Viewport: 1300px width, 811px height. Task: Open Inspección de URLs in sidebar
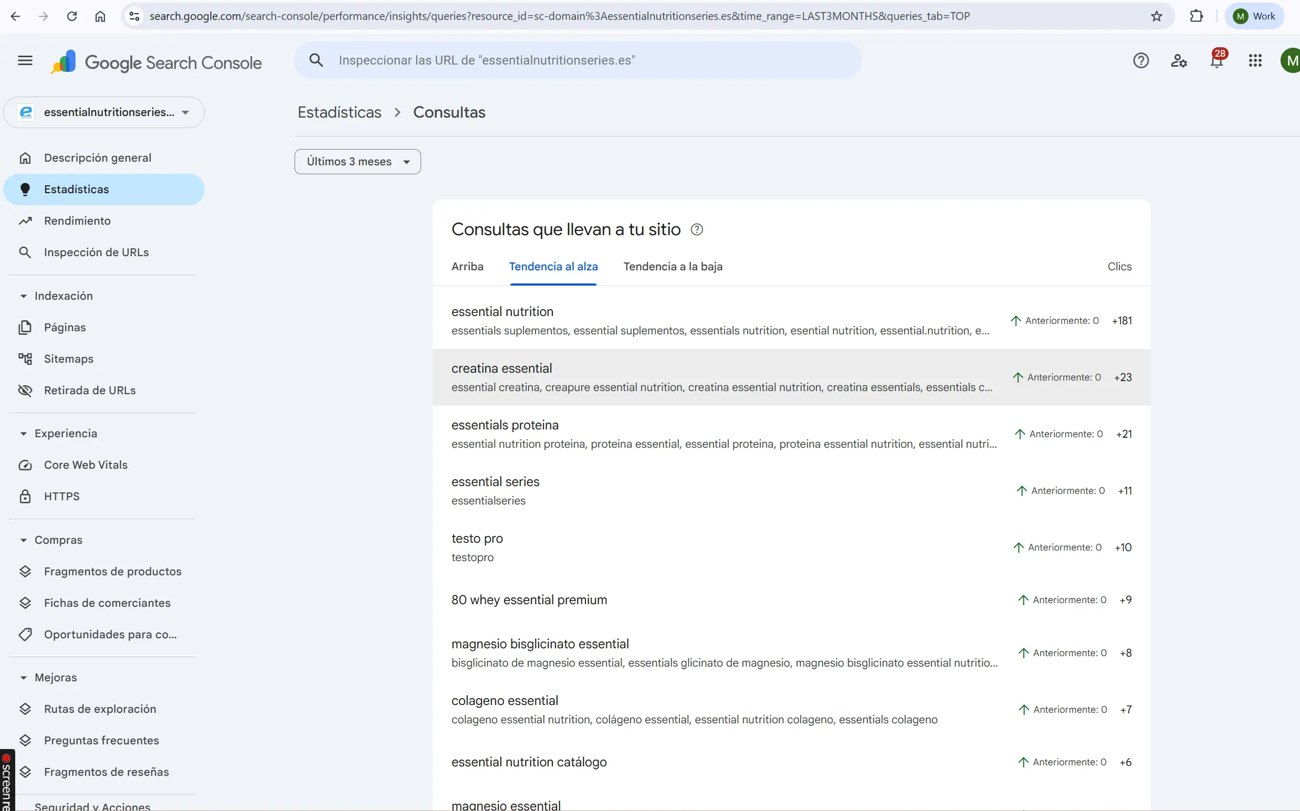(x=103, y=252)
